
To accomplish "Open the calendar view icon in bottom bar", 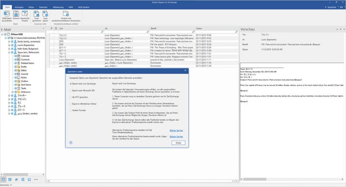I will click(10, 180).
